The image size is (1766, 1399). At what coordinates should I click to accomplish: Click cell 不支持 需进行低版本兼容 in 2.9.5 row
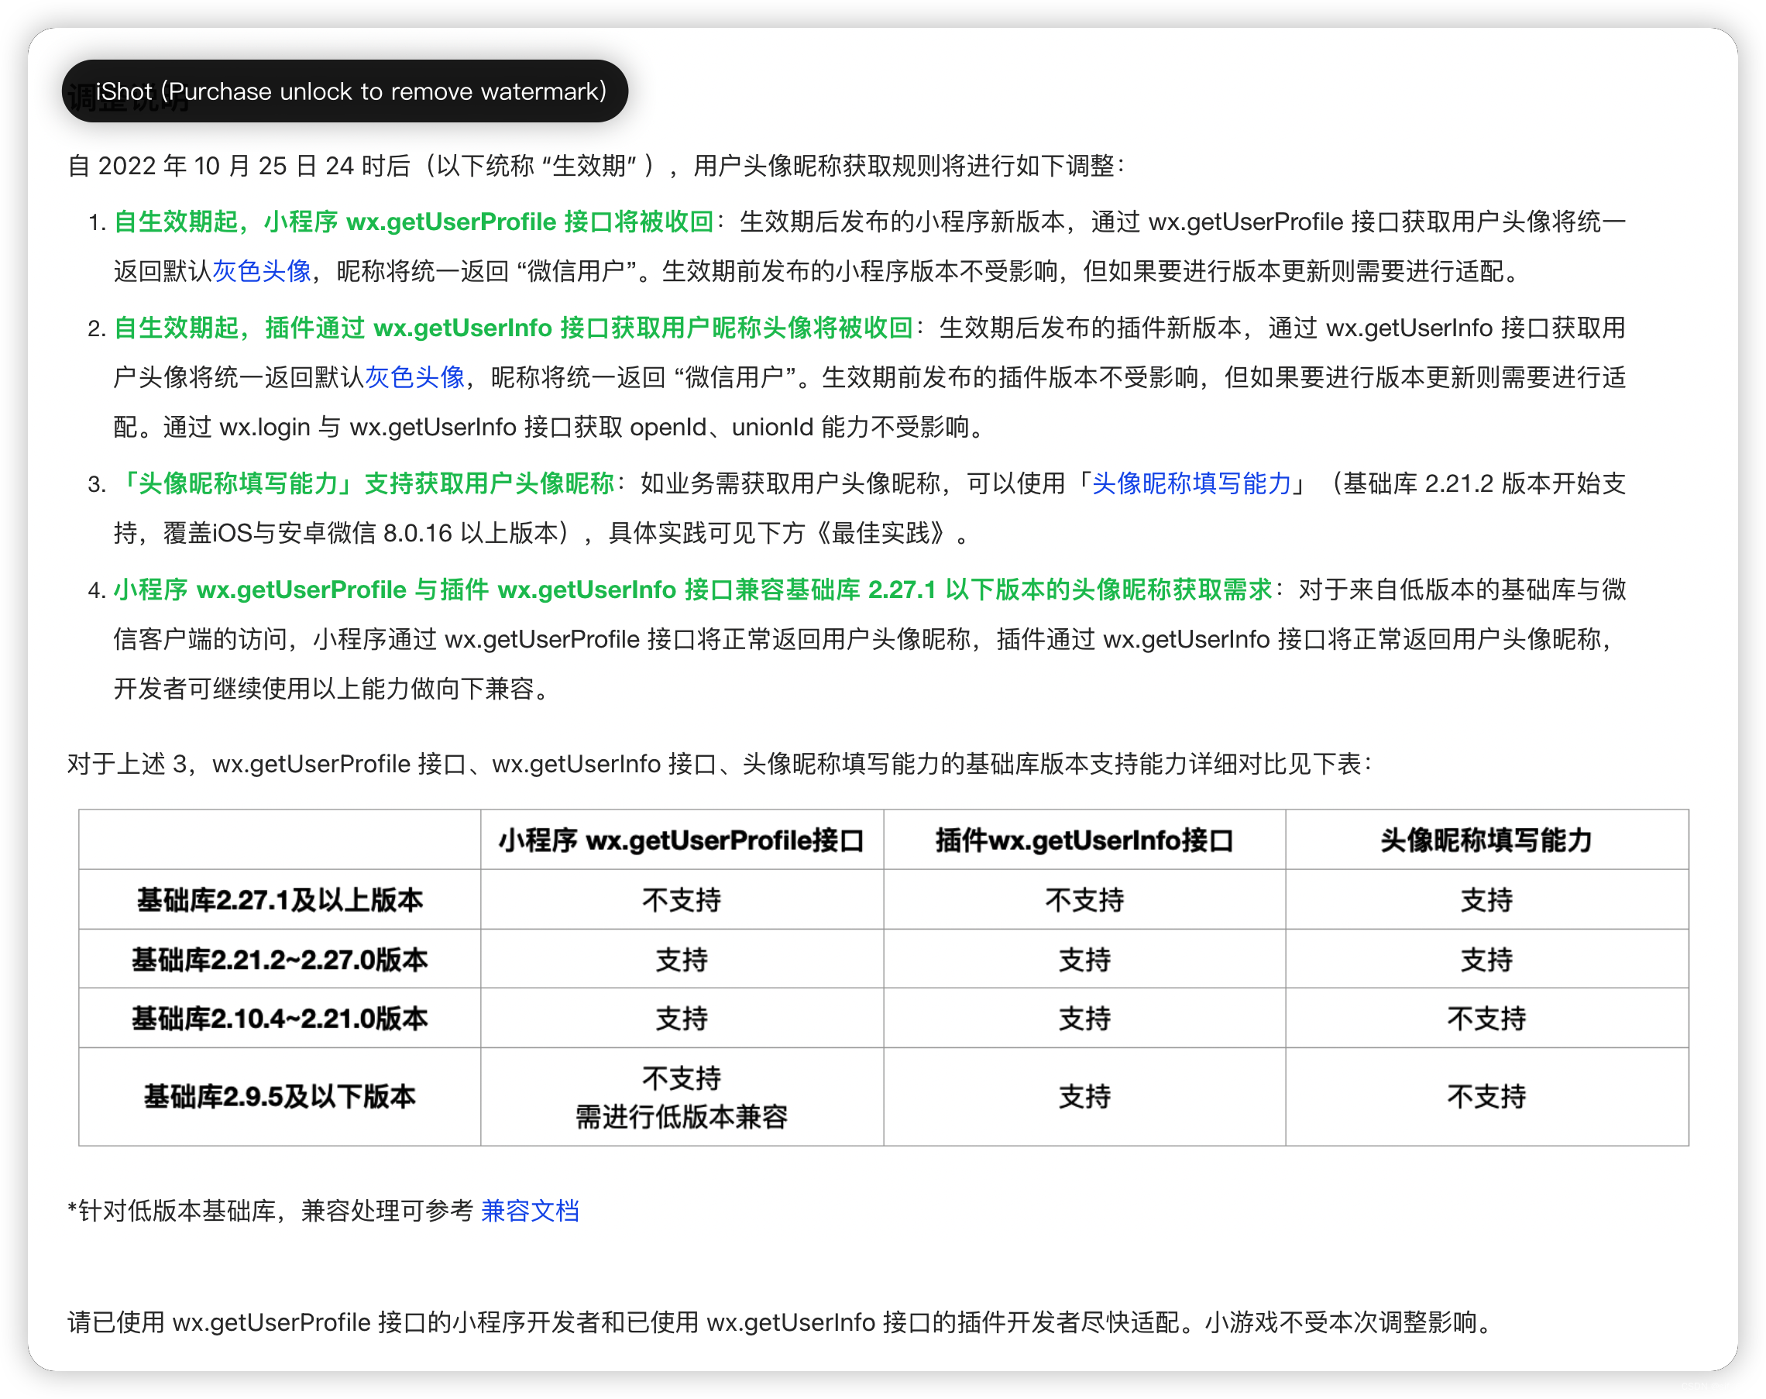pos(682,1098)
